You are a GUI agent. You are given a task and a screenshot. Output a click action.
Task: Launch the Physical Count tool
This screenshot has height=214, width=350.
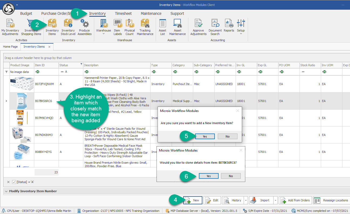click(x=130, y=27)
